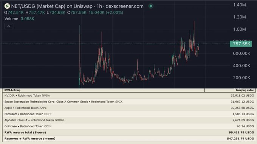Select the NVIDIA Robinhood Token NVDA row
Viewport: 257px width, 144px height.
coord(129,96)
